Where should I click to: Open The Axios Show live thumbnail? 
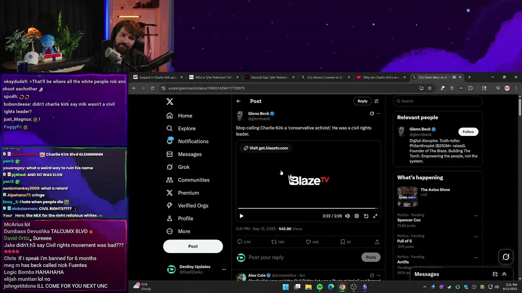tap(407, 197)
